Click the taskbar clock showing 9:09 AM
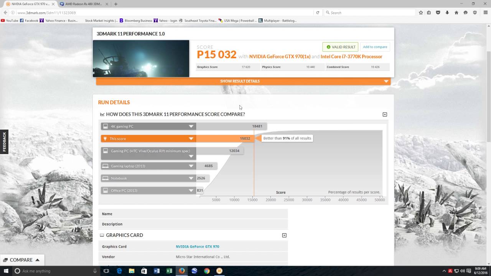The image size is (491, 276). pos(481,271)
